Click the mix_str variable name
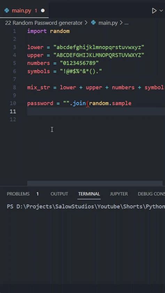Viewport: 165px width, 293px height. pos(39,87)
